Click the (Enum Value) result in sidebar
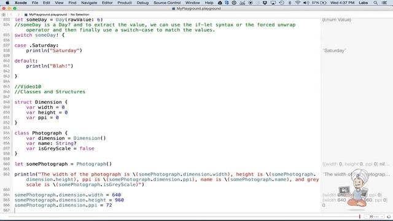Screen dimensions: 393x221 pos(337,20)
